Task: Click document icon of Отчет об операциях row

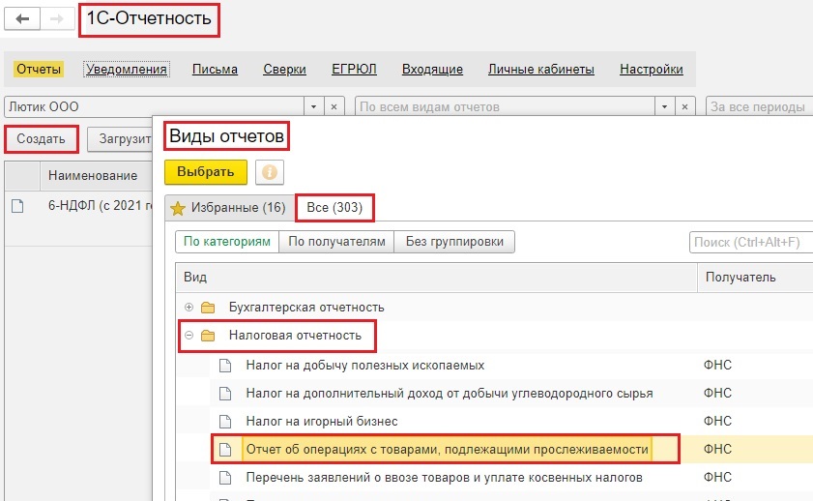Action: 225,450
